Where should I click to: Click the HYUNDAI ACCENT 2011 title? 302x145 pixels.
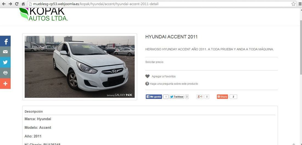[171, 37]
